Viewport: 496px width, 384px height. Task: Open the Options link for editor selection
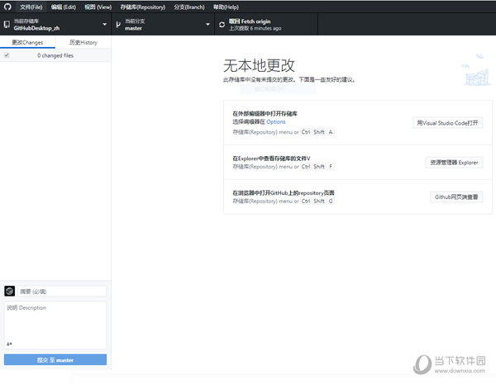pos(276,121)
